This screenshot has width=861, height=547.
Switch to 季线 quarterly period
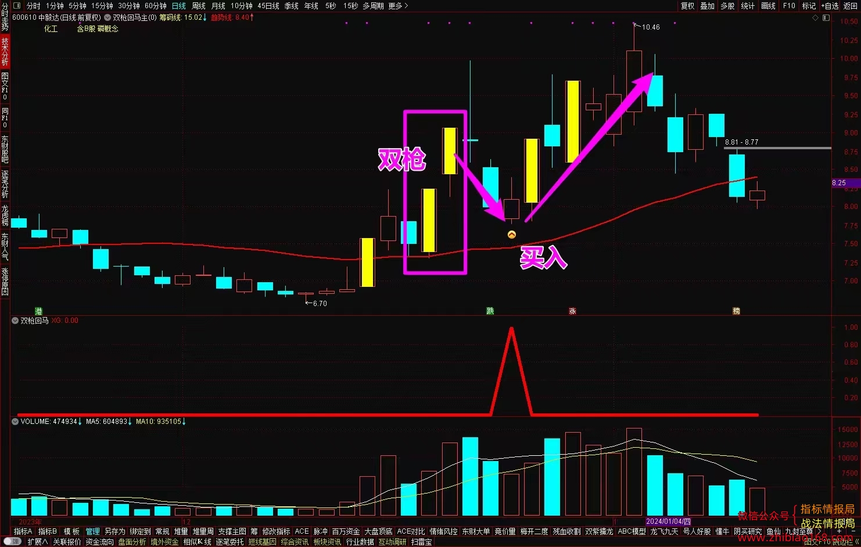point(291,6)
